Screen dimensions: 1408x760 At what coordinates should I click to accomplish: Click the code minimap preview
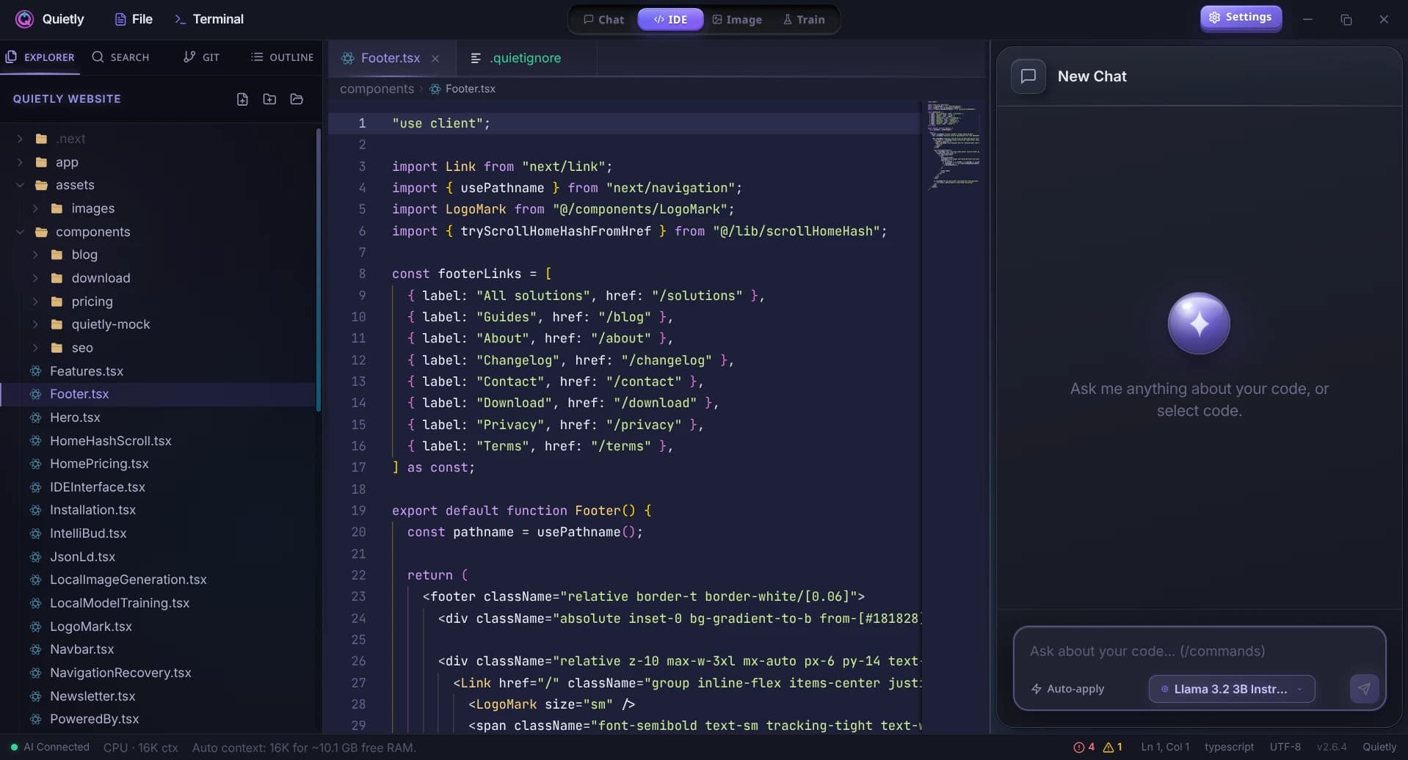tap(953, 145)
